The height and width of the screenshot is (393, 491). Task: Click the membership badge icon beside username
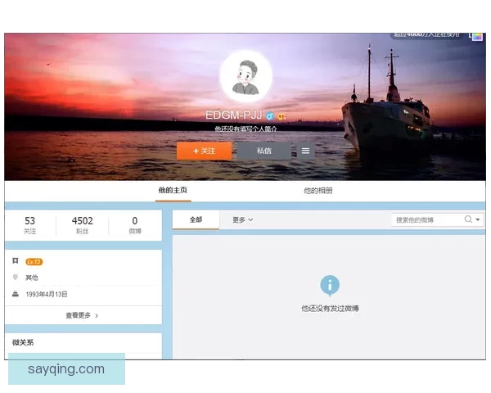tap(282, 116)
